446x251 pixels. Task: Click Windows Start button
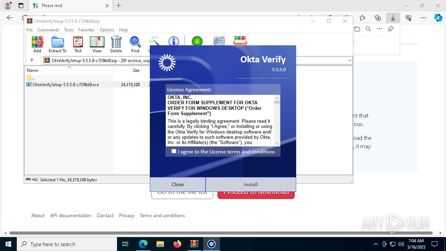(8, 244)
